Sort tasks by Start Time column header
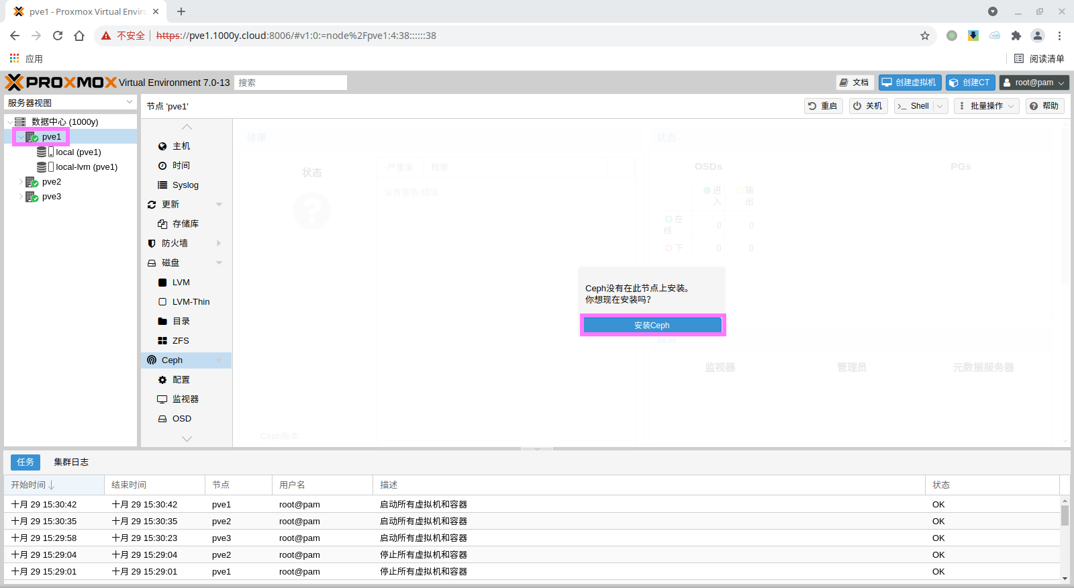The width and height of the screenshot is (1074, 588). [29, 485]
